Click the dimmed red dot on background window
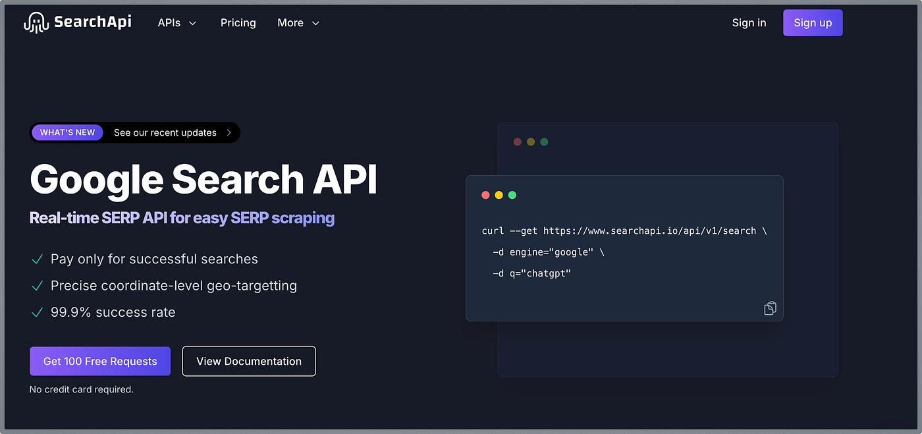Viewport: 922px width, 434px height. pyautogui.click(x=518, y=142)
